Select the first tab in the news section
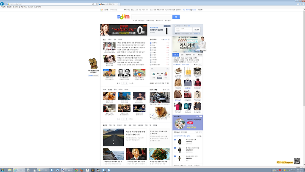The image size is (305, 172). click(104, 39)
